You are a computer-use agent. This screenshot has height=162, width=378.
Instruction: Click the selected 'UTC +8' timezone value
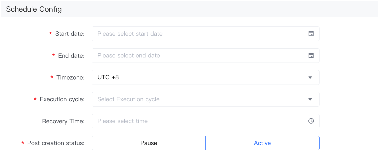(108, 77)
